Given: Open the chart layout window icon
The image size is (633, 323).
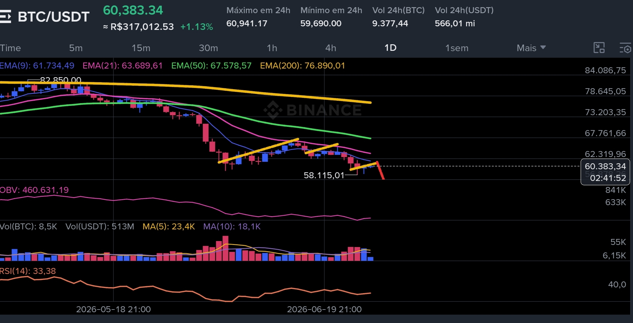Looking at the screenshot, I should 599,48.
